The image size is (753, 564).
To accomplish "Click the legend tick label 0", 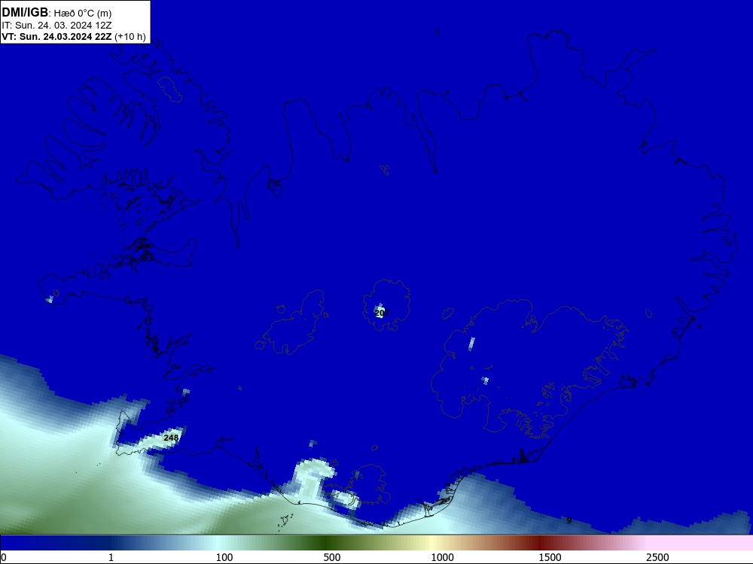I will pyautogui.click(x=4, y=557).
